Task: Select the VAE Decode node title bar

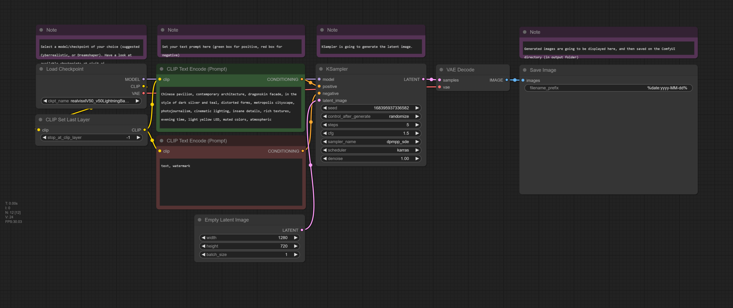Action: pos(475,70)
